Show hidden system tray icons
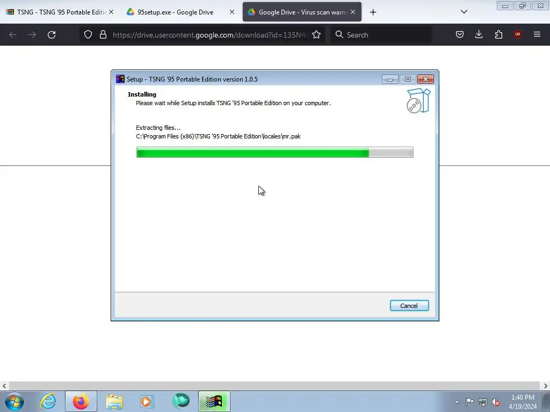Screen dimensions: 550x412 pyautogui.click(x=457, y=402)
